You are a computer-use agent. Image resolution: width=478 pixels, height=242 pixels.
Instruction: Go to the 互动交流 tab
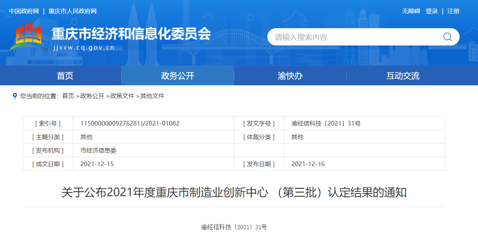click(403, 76)
